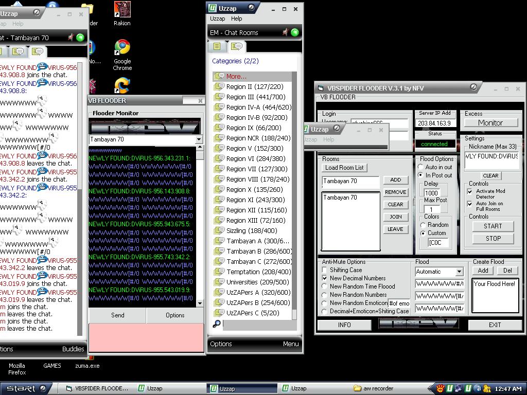
Task: Select New Random Emoticon option
Action: [x=324, y=303]
